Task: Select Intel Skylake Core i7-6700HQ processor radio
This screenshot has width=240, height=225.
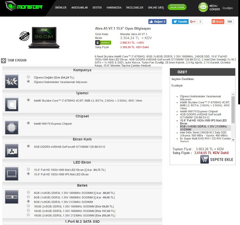Action: [28, 100]
